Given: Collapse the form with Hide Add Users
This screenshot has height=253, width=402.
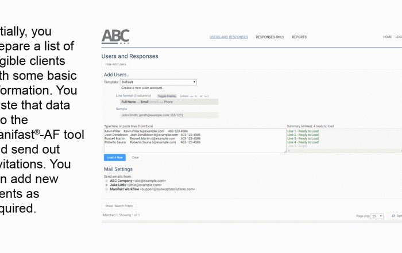Looking at the screenshot, I should [115, 64].
